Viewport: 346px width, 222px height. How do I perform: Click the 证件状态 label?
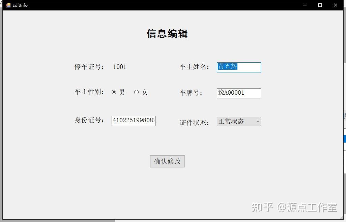pyautogui.click(x=194, y=123)
